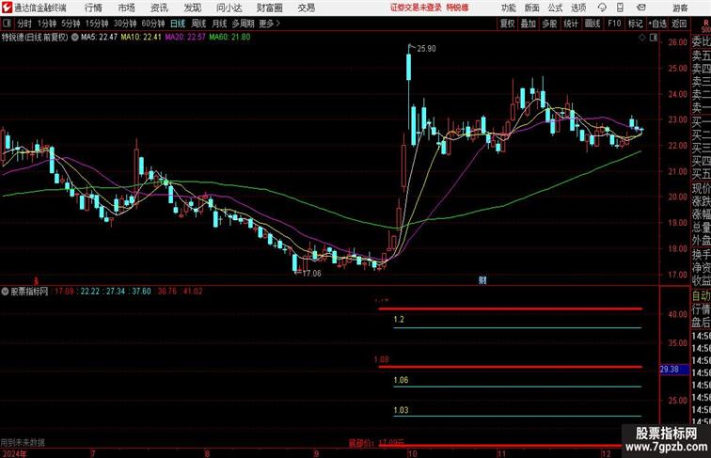Switch to the 1分钟 period tab
Screen dimensions: 711x458
pyautogui.click(x=47, y=24)
